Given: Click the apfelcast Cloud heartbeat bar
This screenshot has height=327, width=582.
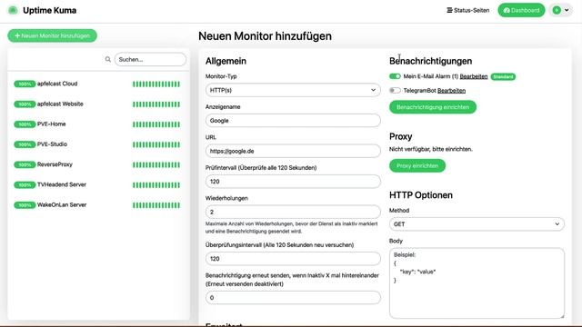Looking at the screenshot, I should [156, 84].
